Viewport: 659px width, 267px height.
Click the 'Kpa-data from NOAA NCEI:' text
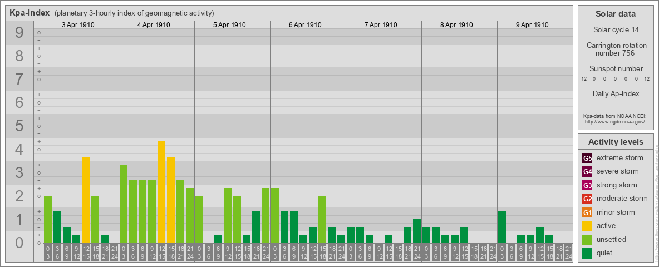[x=615, y=116]
